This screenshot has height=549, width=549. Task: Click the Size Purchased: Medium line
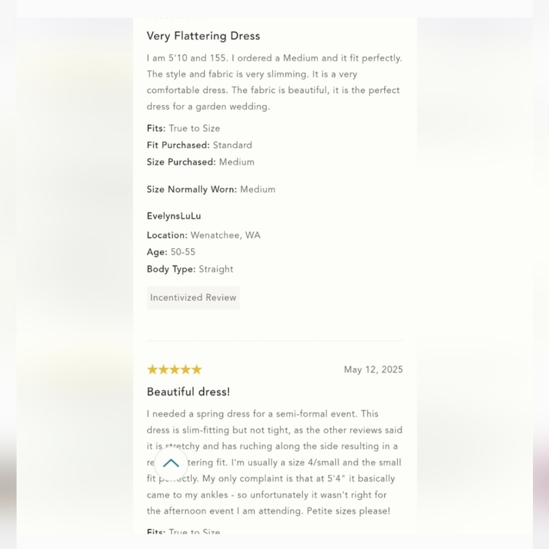coord(200,163)
